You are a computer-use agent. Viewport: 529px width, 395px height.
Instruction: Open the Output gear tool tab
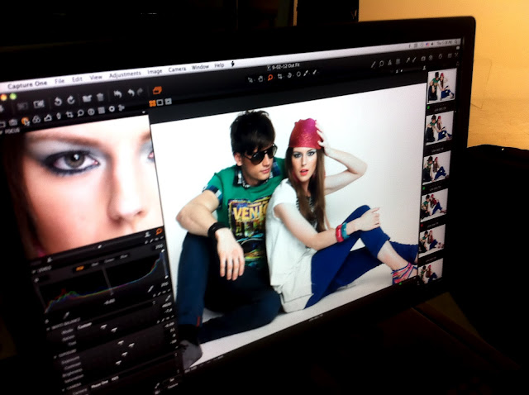pyautogui.click(x=112, y=109)
